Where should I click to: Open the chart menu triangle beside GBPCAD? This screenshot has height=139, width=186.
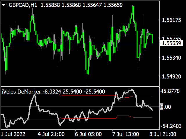click(4, 5)
